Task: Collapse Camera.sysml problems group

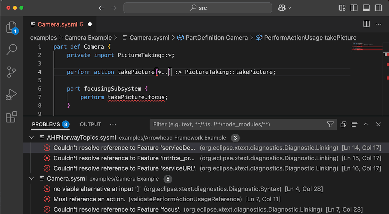Action: pyautogui.click(x=31, y=179)
